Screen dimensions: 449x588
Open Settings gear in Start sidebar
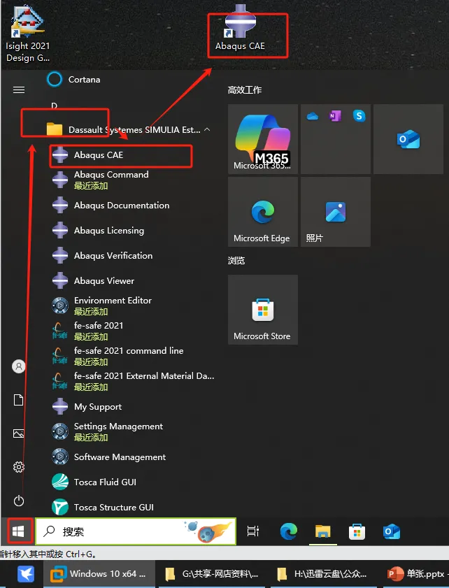[x=19, y=467]
